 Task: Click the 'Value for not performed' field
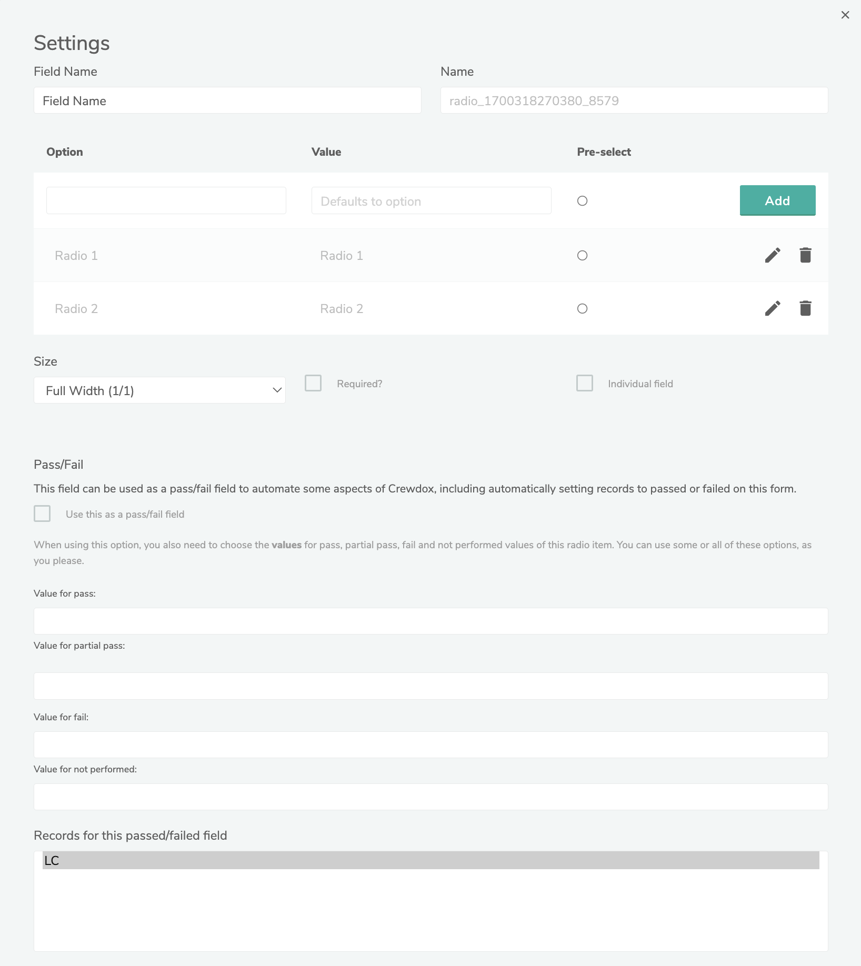pyautogui.click(x=430, y=797)
